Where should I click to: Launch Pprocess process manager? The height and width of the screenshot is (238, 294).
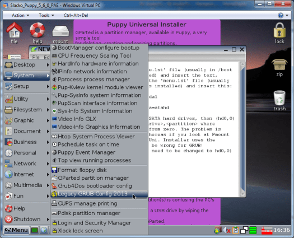99,80
